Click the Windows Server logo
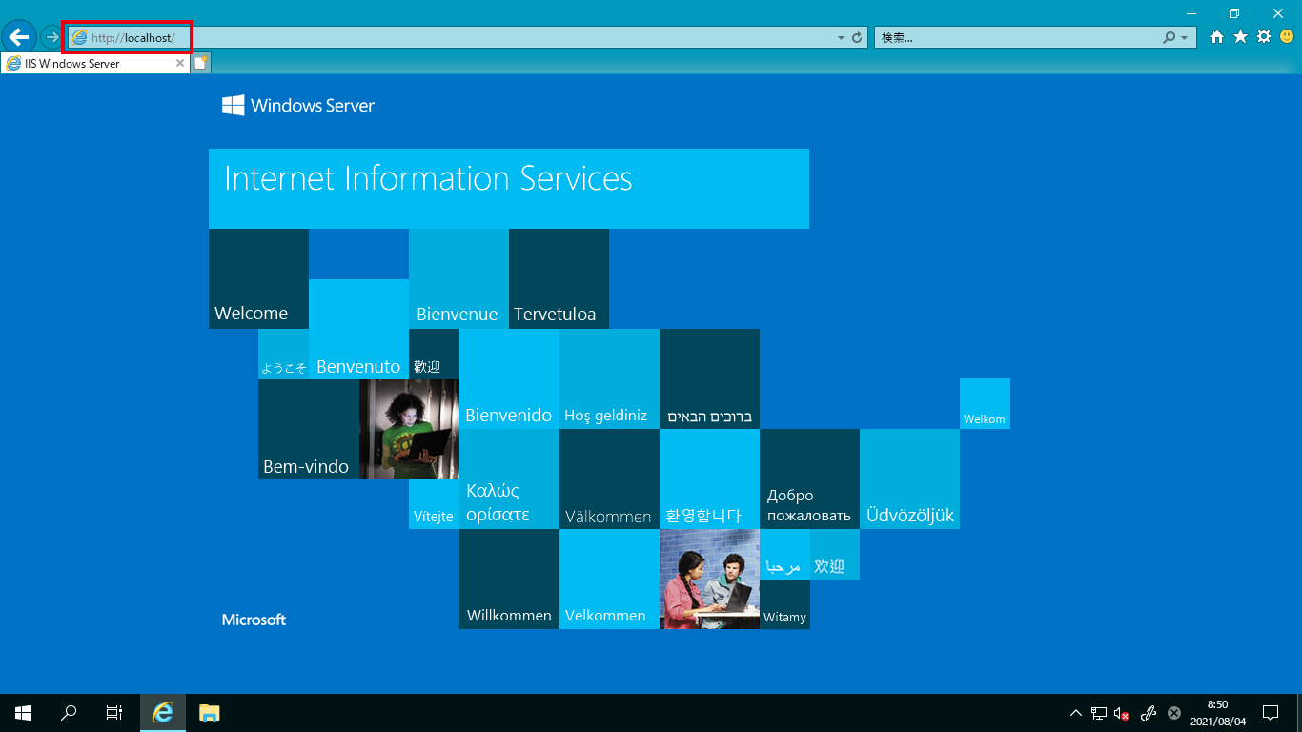Viewport: 1302px width, 732px height. point(298,105)
